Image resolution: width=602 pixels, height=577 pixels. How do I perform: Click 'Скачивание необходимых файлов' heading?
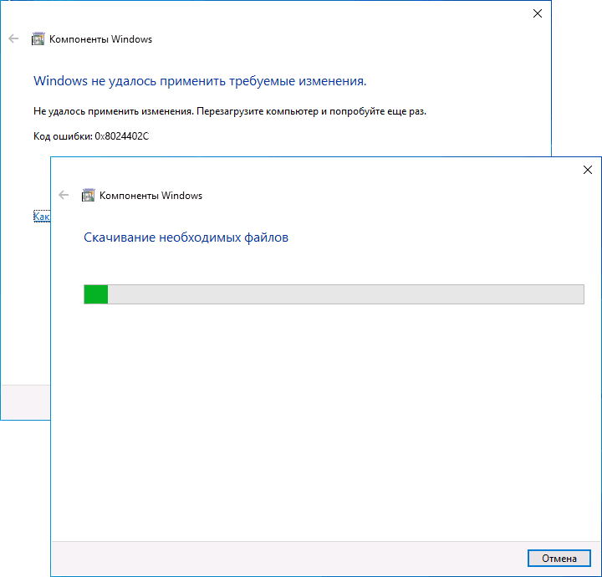186,237
